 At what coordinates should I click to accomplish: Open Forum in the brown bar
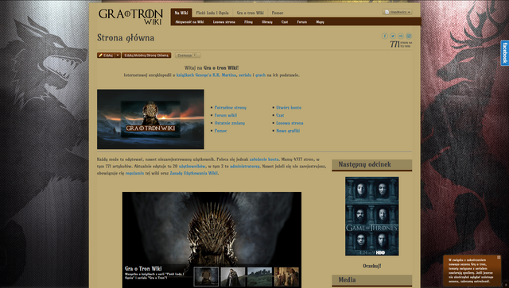point(302,22)
